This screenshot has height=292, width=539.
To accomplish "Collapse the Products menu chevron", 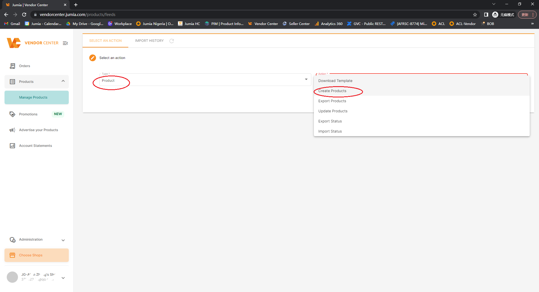I will [63, 81].
